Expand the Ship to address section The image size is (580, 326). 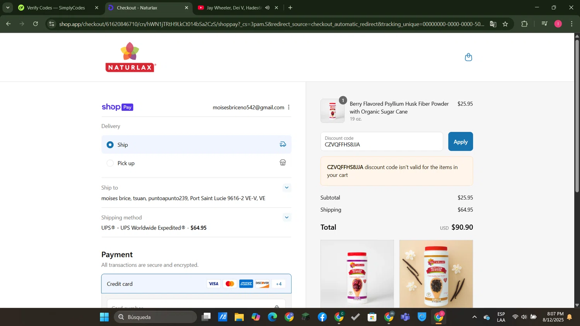click(x=287, y=188)
